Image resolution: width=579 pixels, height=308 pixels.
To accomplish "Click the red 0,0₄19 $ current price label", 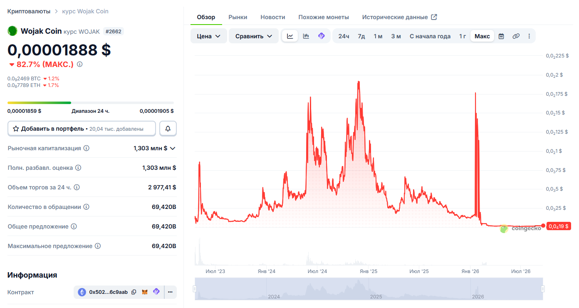I will [x=559, y=226].
